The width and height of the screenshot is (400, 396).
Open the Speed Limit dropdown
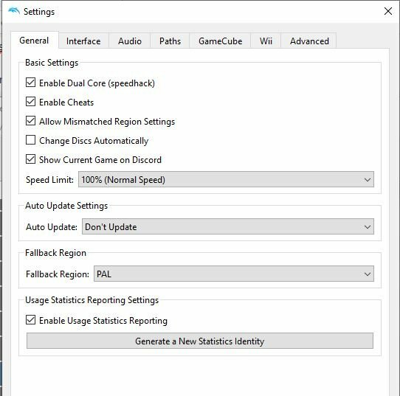(226, 179)
